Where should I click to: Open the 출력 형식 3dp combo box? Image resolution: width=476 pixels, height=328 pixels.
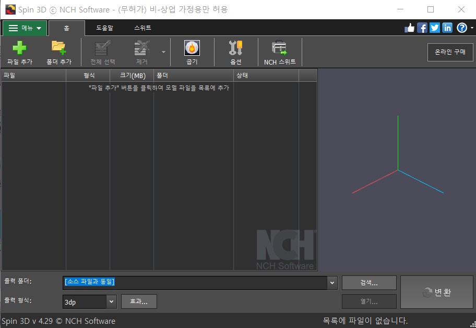tap(90, 301)
